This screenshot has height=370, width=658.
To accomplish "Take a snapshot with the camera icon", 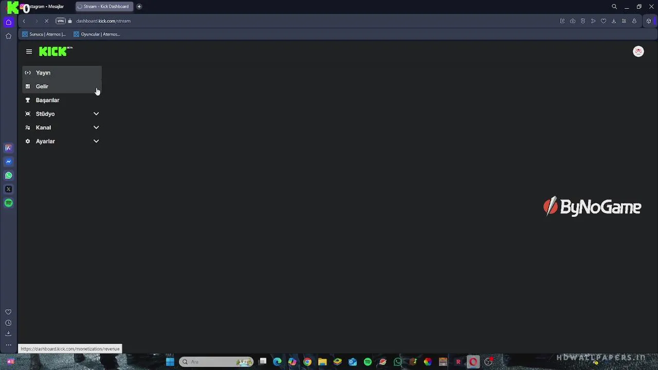I will 573,21.
